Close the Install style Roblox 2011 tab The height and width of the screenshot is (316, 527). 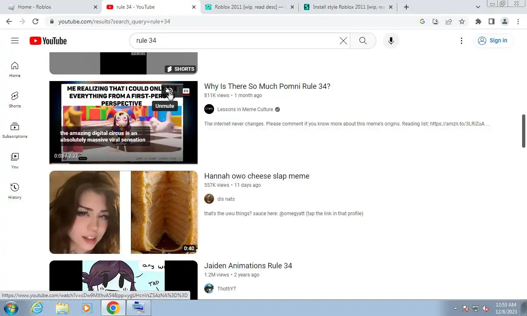391,7
